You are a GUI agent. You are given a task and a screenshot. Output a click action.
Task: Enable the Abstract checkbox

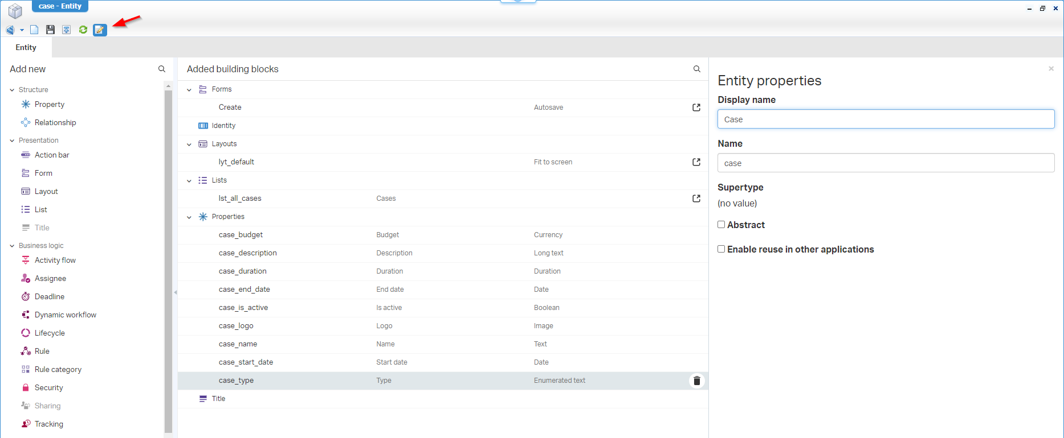[x=721, y=225]
